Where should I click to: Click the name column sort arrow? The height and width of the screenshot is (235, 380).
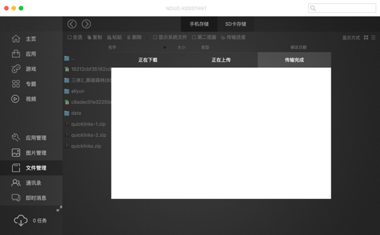(165, 48)
